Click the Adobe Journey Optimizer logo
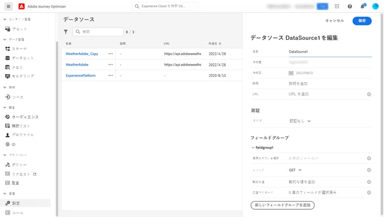Screen dimensions: 384x217 (22, 6)
